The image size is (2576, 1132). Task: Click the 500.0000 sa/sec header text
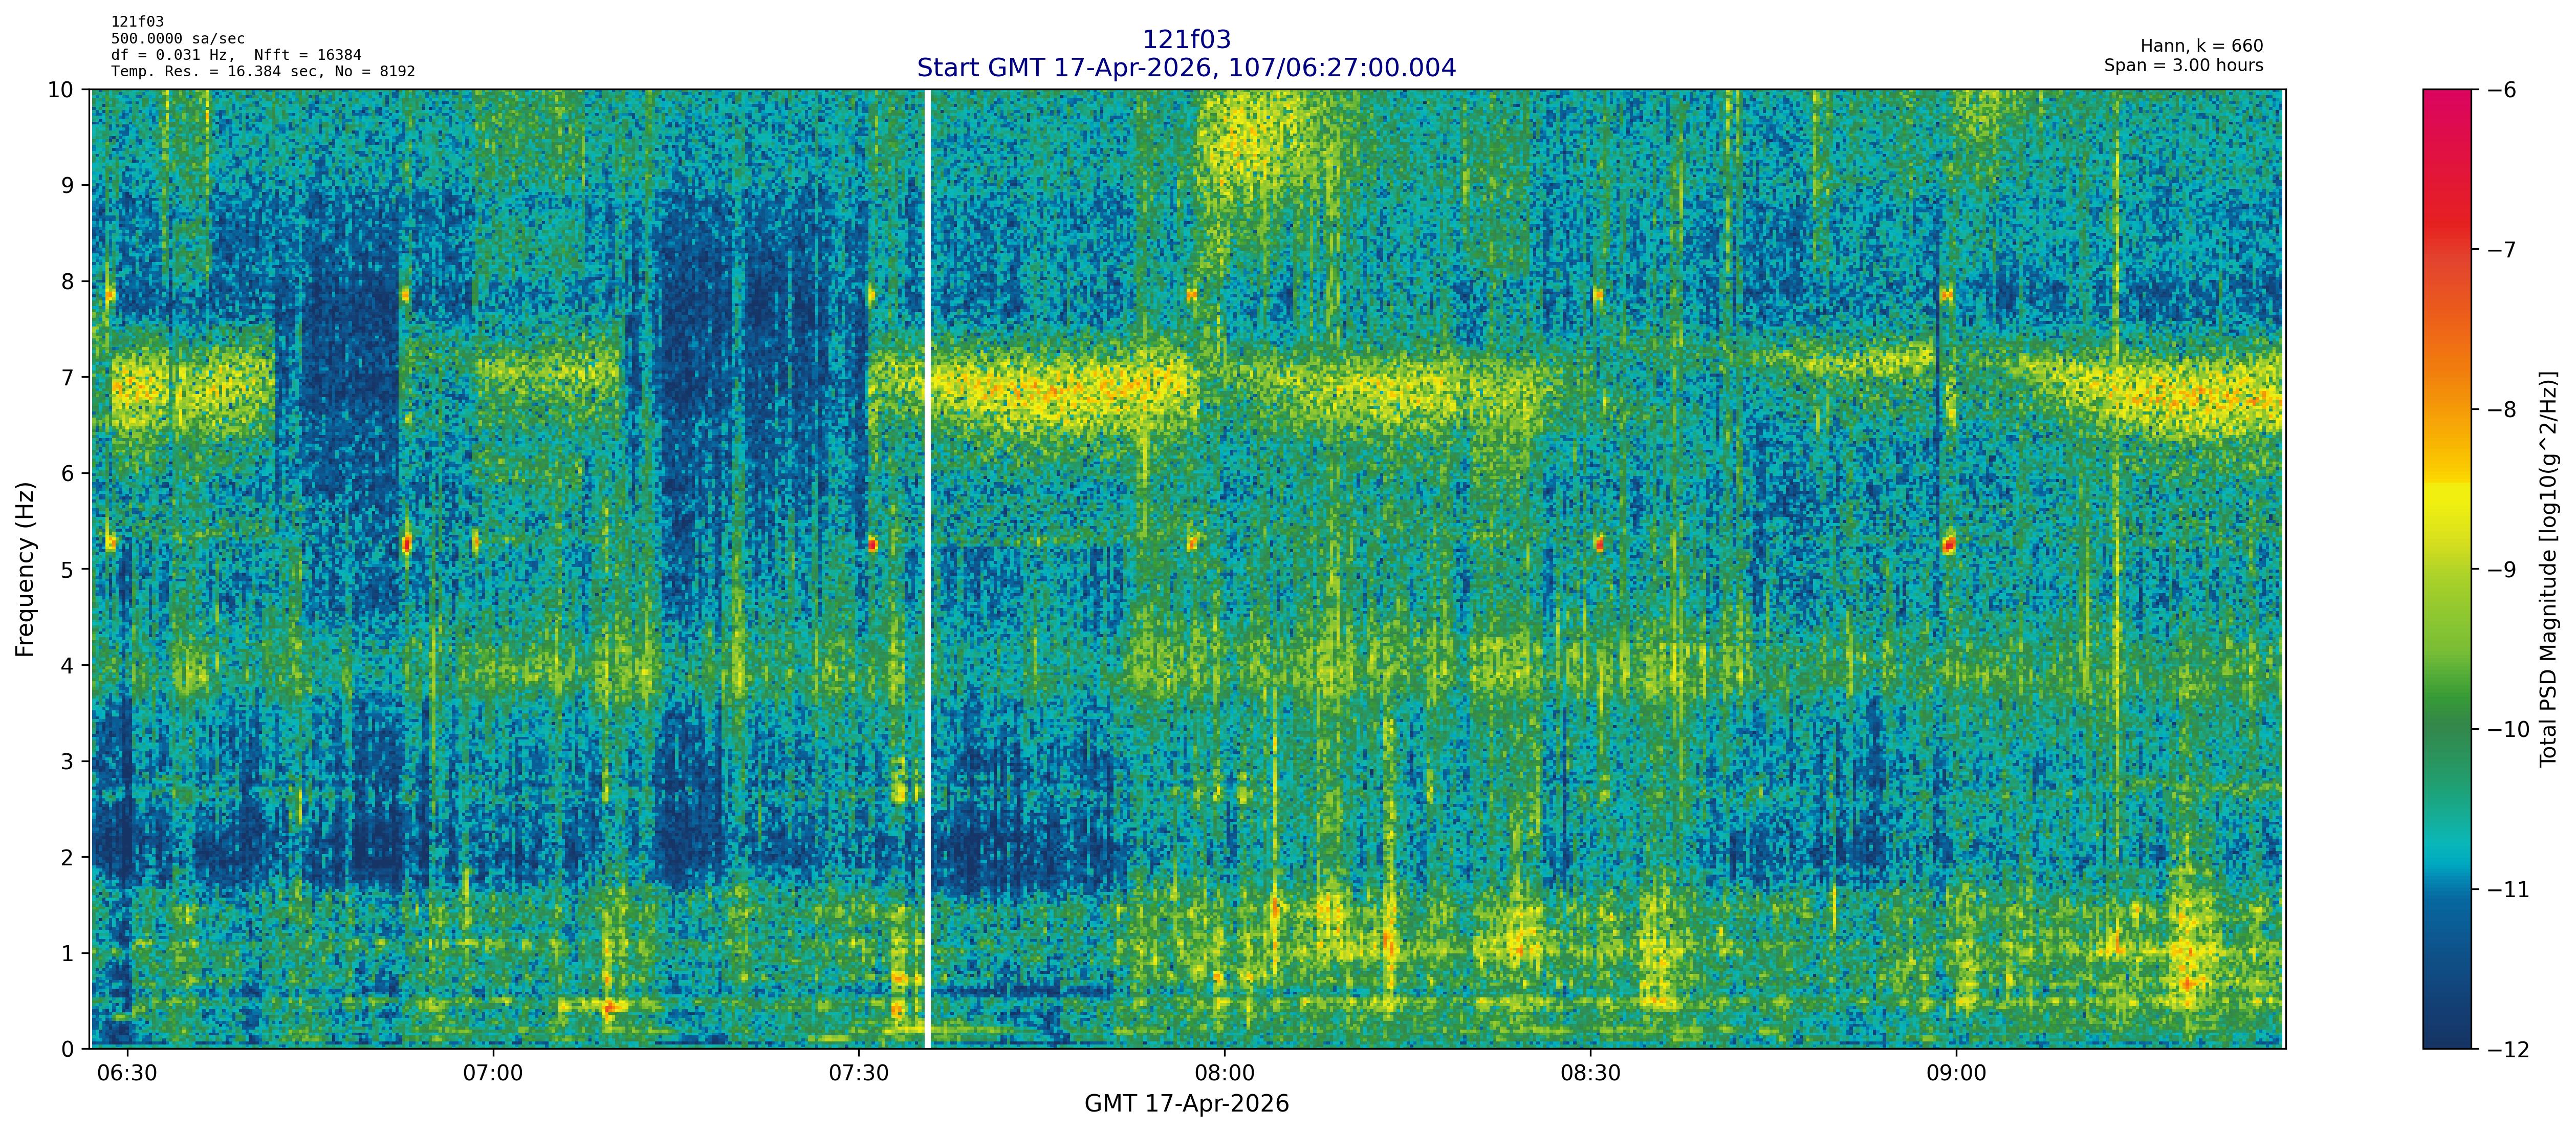pos(177,39)
